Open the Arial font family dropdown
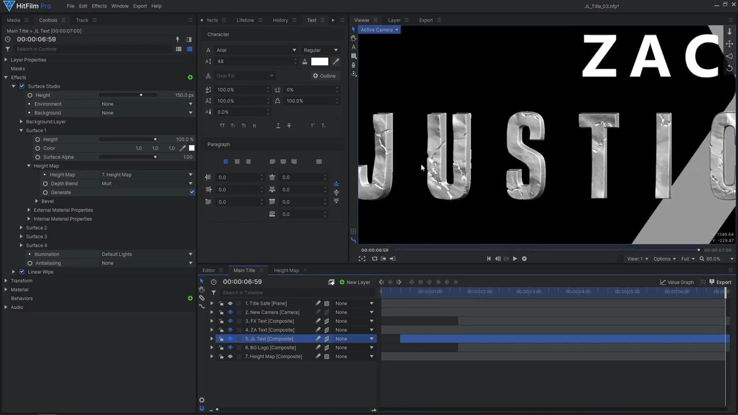The image size is (738, 415). [256, 50]
